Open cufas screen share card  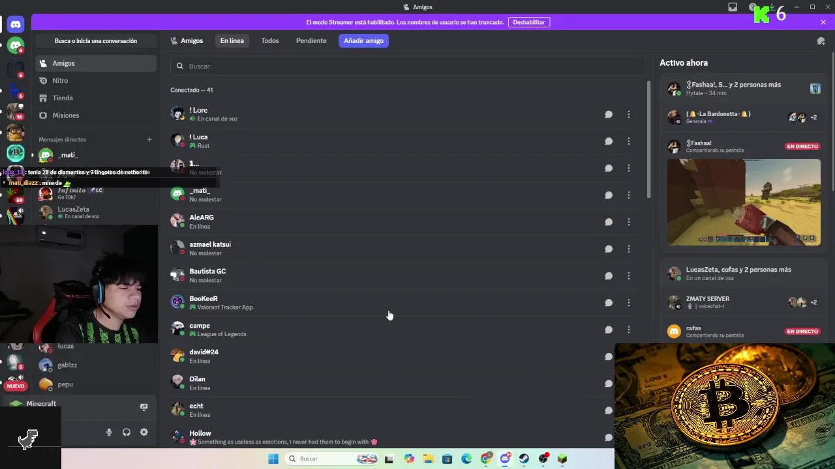(744, 332)
